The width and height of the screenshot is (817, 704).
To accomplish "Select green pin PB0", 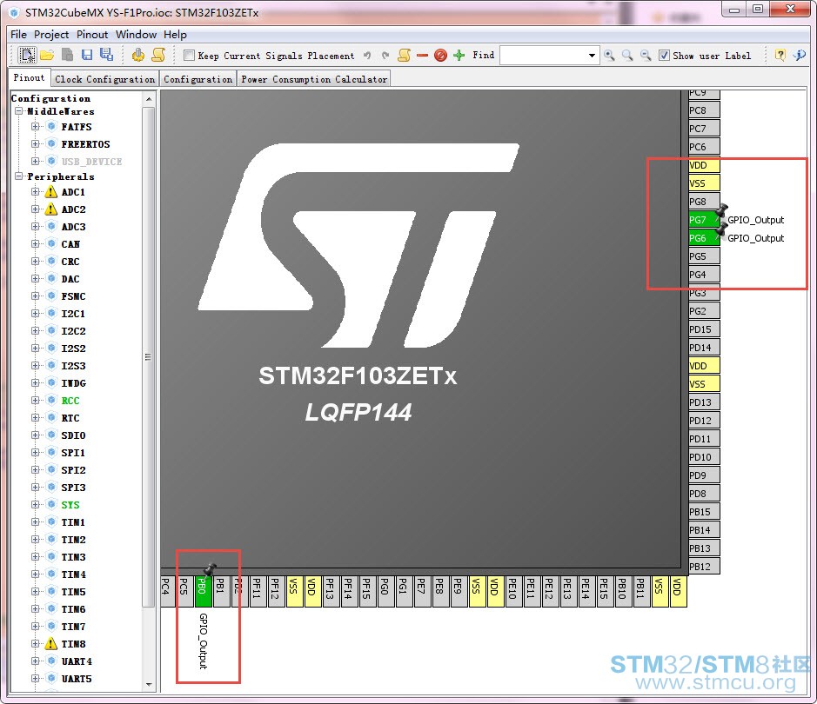I will [x=203, y=591].
